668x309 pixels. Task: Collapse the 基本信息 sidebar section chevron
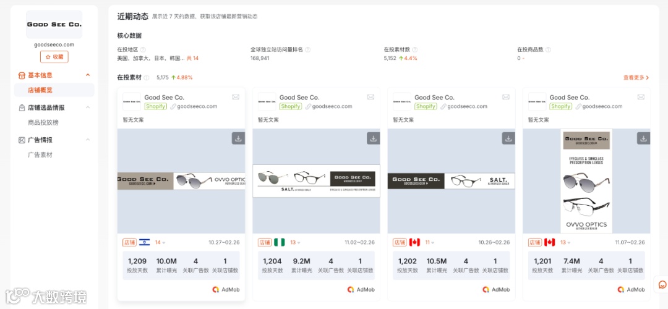88,75
